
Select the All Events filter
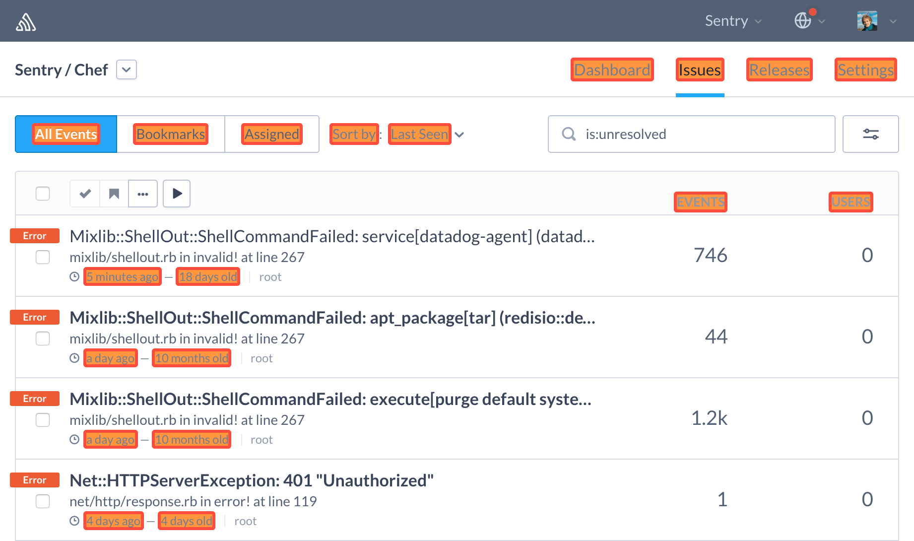[66, 134]
